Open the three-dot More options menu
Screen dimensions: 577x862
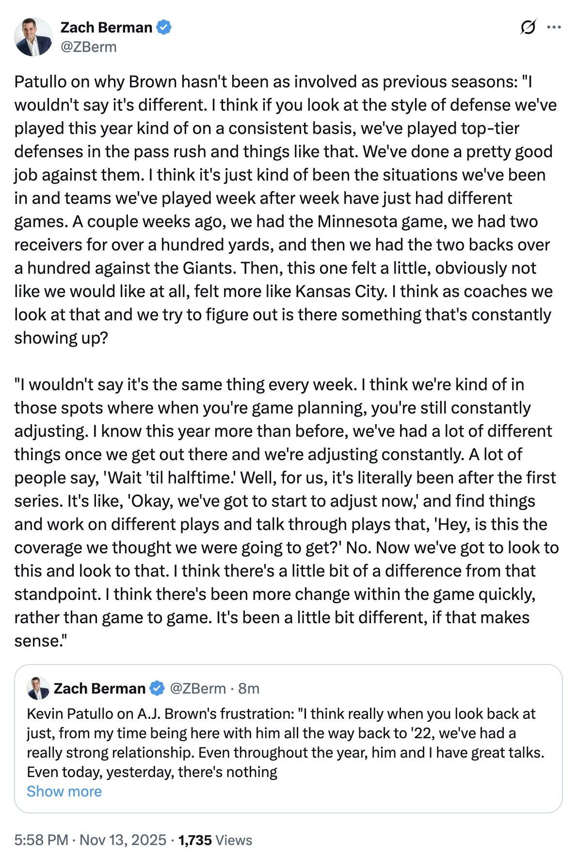pyautogui.click(x=554, y=27)
